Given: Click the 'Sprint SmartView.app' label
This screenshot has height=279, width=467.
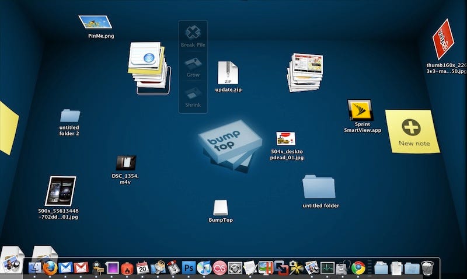Looking at the screenshot, I should point(363,127).
